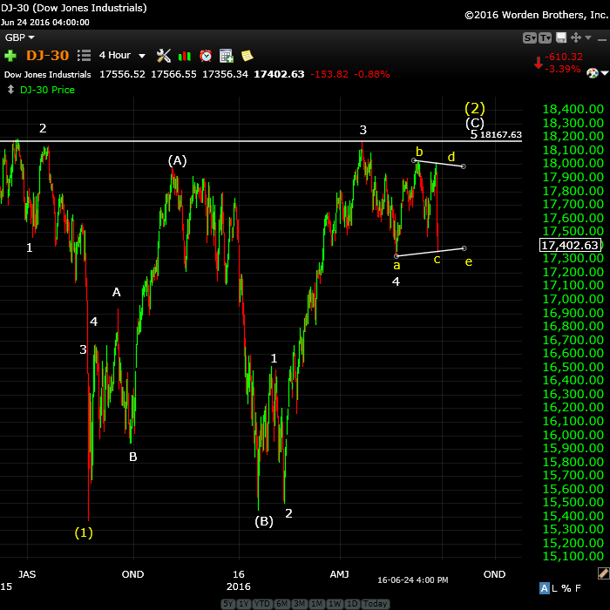This screenshot has width=610, height=610.
Task: Click the -153.82 change value
Action: coord(329,74)
